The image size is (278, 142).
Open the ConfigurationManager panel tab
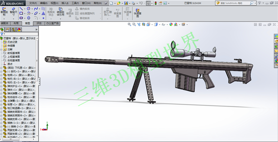[13, 30]
